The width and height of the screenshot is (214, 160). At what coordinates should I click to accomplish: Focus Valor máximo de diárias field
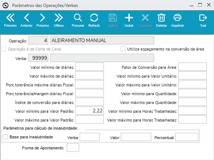tap(89, 75)
